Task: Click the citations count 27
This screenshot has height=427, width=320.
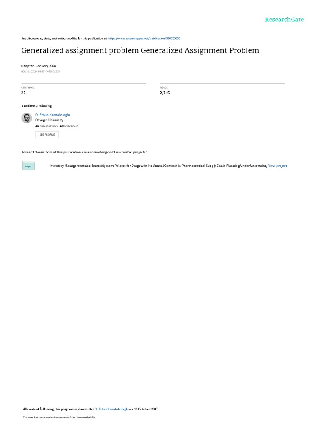Action: coord(23,93)
